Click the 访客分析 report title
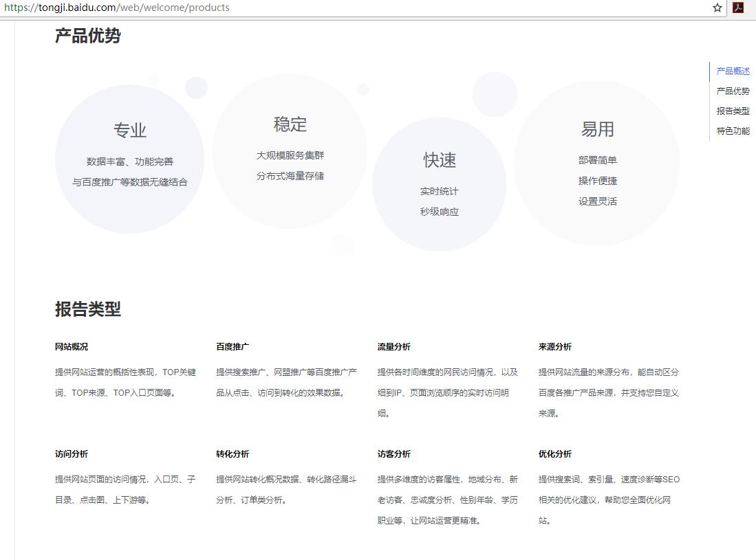The width and height of the screenshot is (756, 560). tap(394, 454)
